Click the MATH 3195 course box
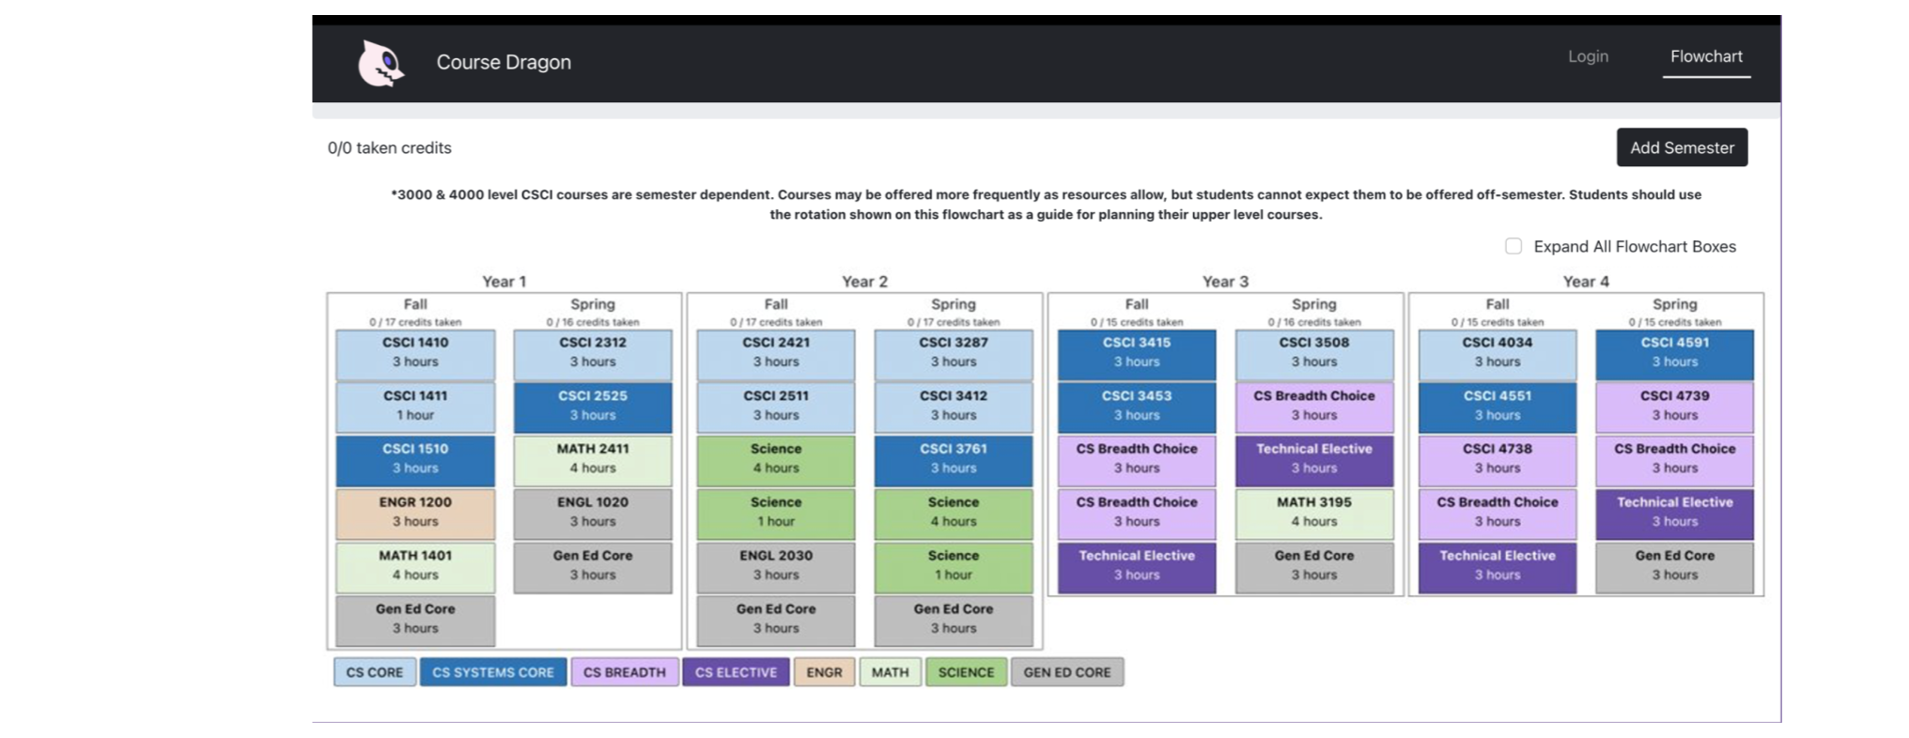 coord(1313,513)
